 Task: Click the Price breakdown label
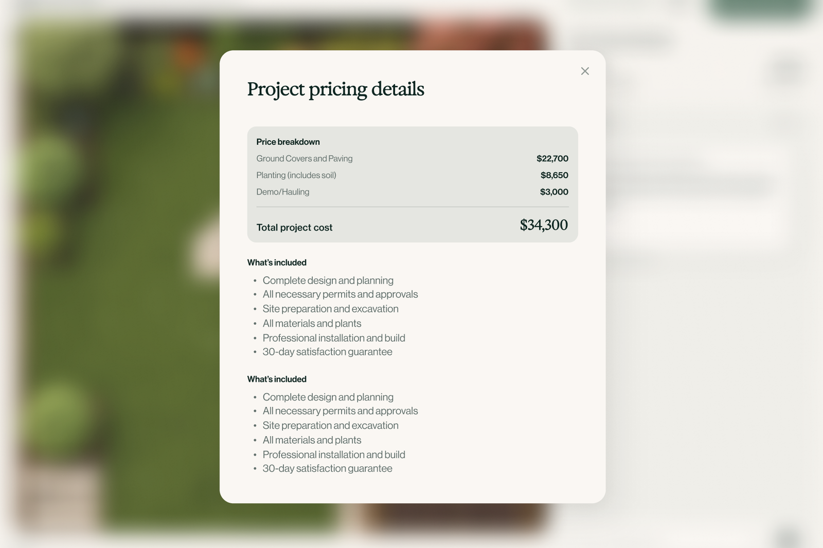pos(288,142)
